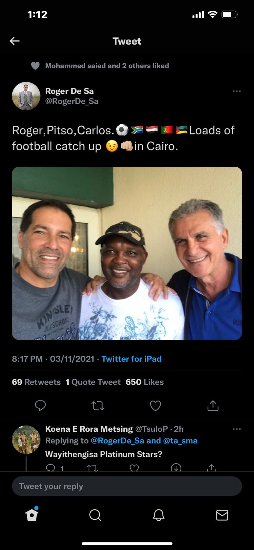The height and width of the screenshot is (550, 254).
Task: Retweet the Roger De Sa tweet
Action: pyautogui.click(x=98, y=406)
